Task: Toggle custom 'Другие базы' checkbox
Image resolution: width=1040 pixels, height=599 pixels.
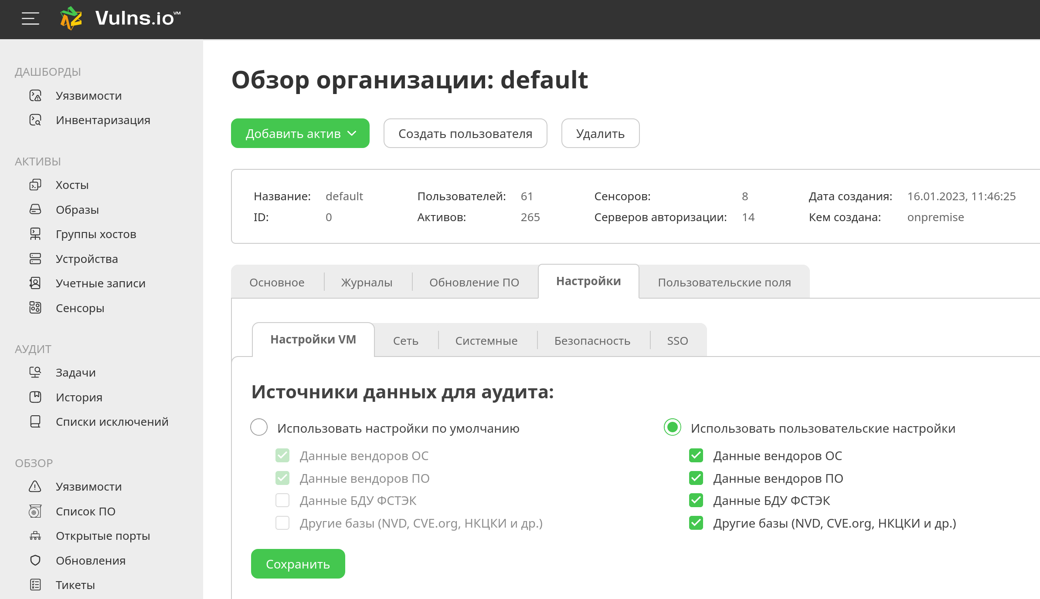Action: pos(696,523)
